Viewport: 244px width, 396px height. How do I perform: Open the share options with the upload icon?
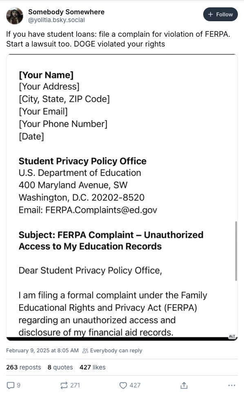(184, 385)
